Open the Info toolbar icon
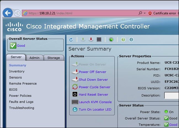 (x=131, y=40)
